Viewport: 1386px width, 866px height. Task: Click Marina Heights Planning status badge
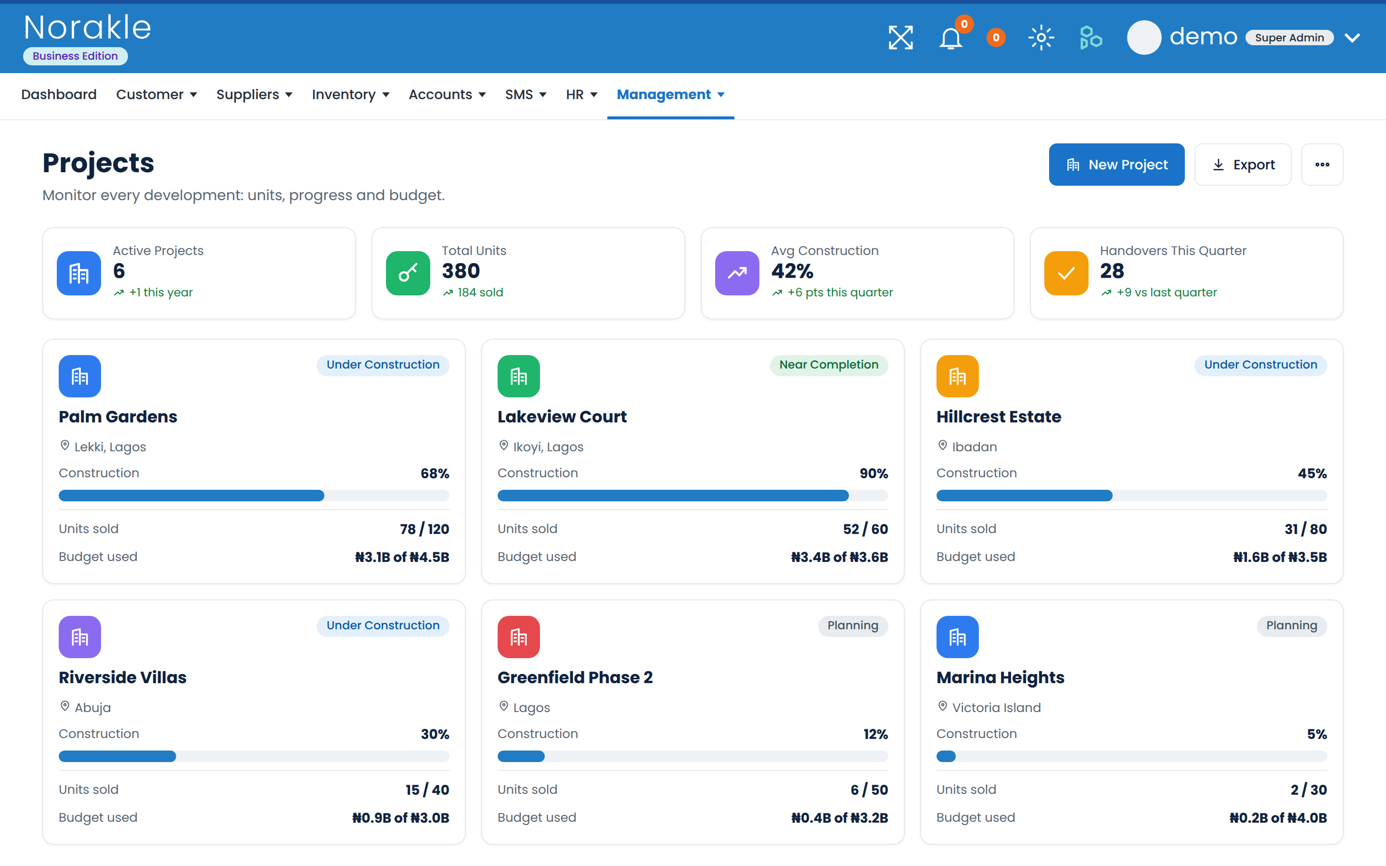tap(1292, 625)
